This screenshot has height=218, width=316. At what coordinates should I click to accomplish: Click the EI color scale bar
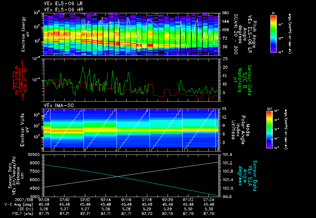[273, 34]
